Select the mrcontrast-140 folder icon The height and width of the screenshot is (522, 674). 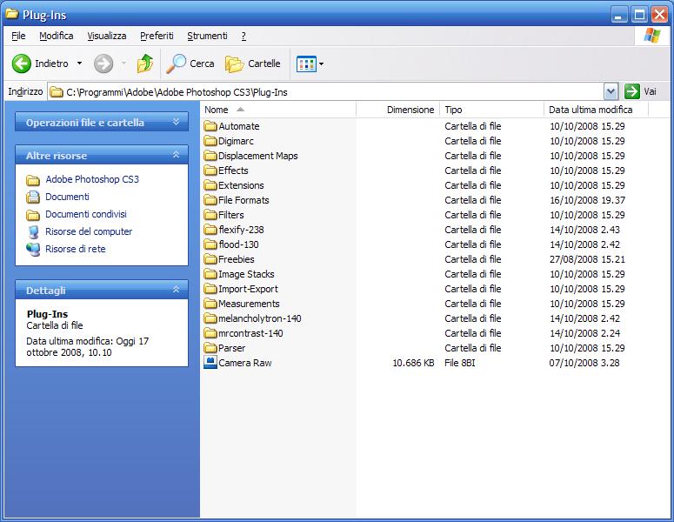[210, 333]
